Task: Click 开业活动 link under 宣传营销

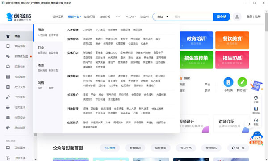Action: coord(135,39)
